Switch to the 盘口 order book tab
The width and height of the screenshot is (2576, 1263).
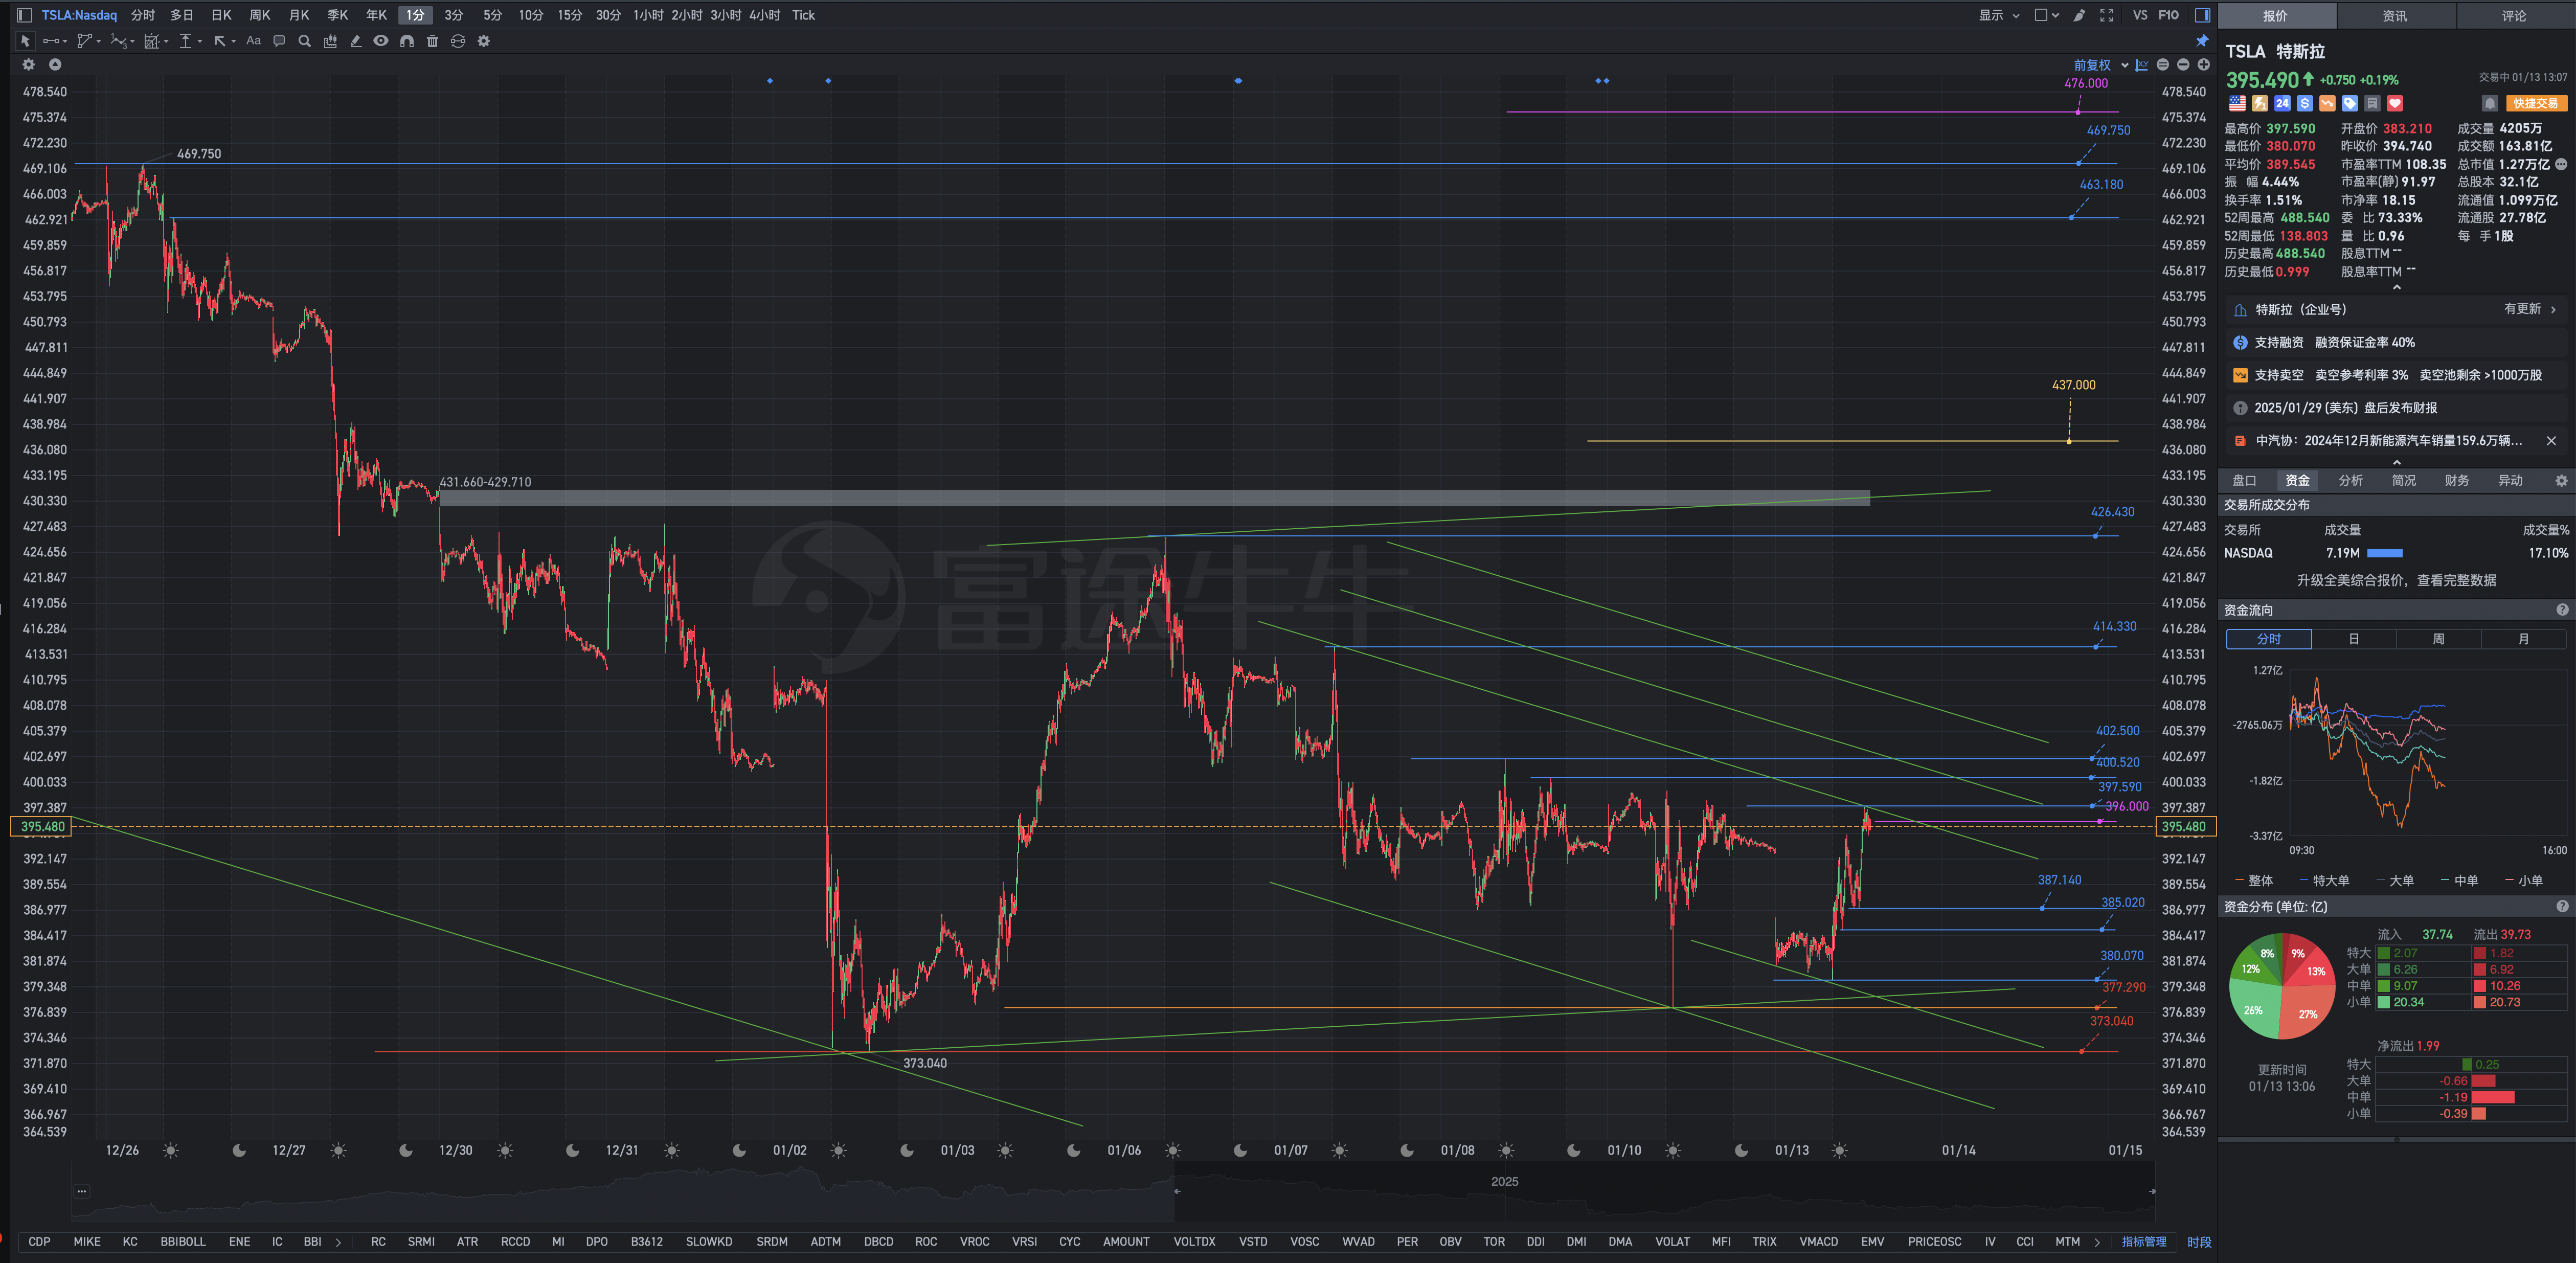point(2244,481)
